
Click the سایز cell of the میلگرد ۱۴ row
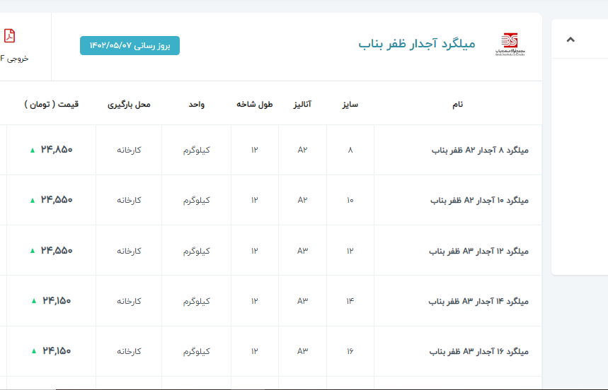(350, 301)
